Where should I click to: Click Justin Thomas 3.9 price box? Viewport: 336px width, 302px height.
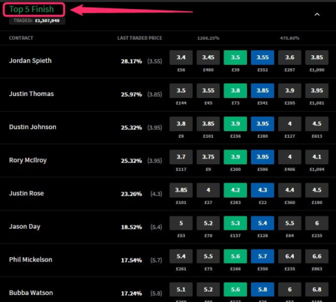pyautogui.click(x=290, y=90)
